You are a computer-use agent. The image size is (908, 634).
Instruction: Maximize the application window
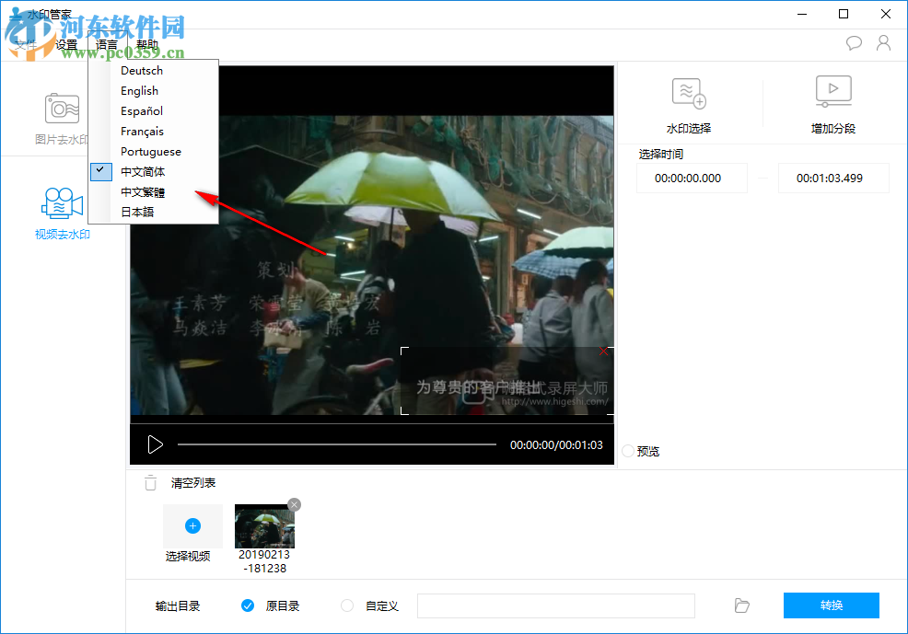[844, 14]
